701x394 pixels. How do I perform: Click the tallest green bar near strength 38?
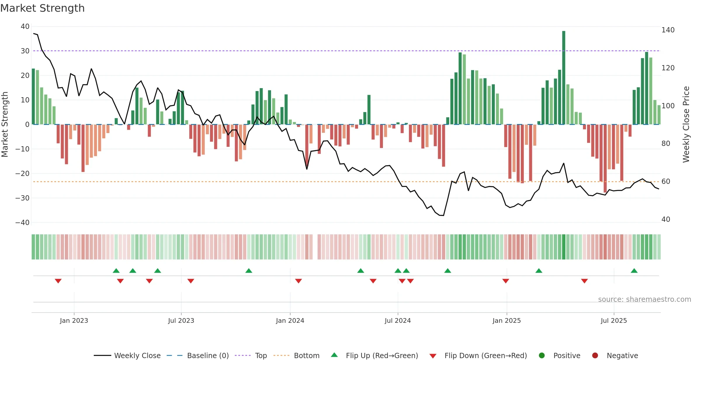(x=564, y=78)
